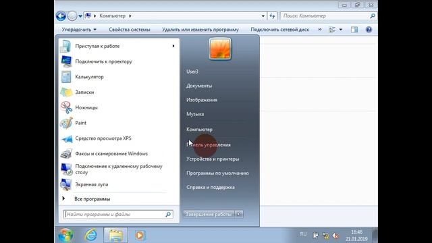Click the network tray icon

[325, 236]
